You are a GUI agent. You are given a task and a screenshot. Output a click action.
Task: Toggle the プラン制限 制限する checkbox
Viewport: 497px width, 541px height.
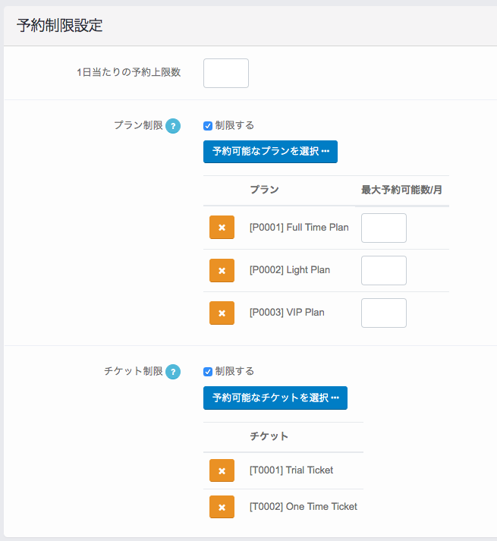[208, 126]
